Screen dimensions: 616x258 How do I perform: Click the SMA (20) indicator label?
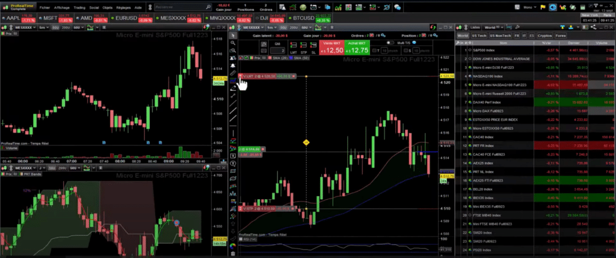277,58
